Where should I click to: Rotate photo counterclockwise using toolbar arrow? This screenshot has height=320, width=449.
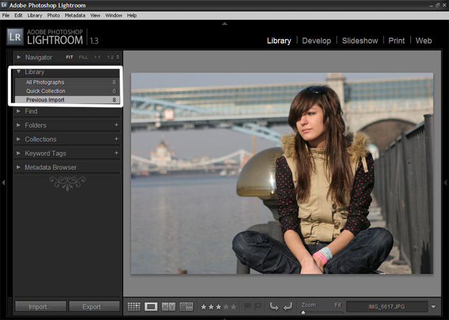(x=275, y=307)
